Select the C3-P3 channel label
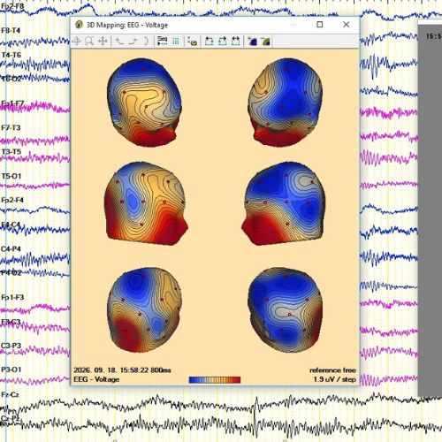 [x=11, y=346]
